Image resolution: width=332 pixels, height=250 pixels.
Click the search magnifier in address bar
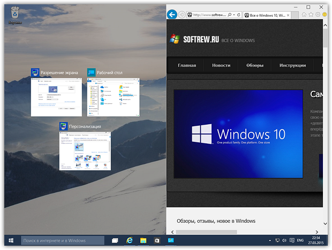tap(230, 15)
